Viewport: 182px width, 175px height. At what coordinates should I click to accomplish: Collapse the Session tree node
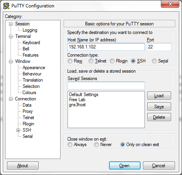pos(11,24)
